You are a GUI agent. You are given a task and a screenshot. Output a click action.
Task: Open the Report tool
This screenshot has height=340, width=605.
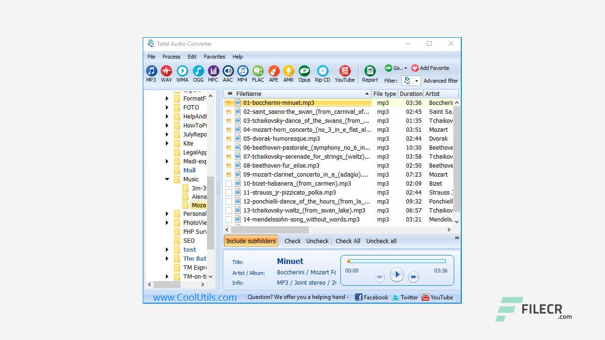(370, 71)
